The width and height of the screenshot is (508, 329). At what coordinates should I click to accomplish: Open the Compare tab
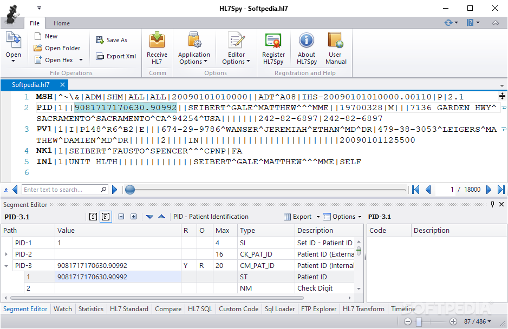[x=168, y=309]
